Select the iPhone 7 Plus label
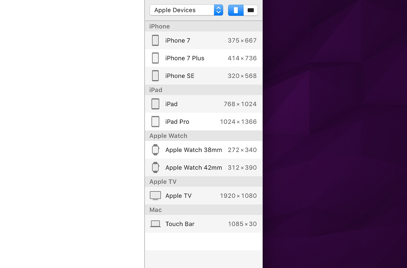The height and width of the screenshot is (268, 407). click(185, 58)
